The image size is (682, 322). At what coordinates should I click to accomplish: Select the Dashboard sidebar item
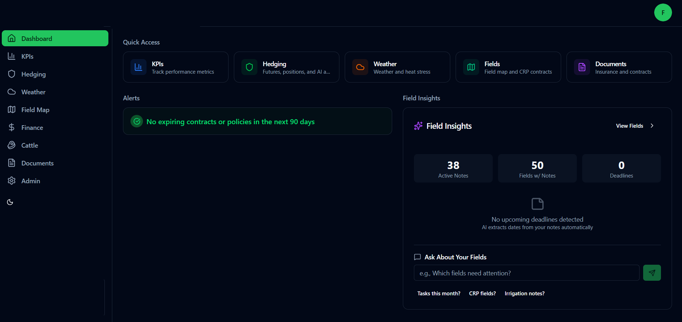click(55, 38)
